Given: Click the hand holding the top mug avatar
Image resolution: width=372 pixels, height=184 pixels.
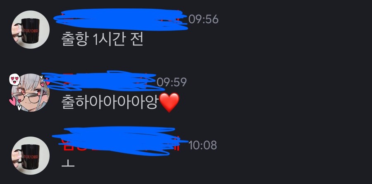Looking at the screenshot, I should pyautogui.click(x=16, y=33).
